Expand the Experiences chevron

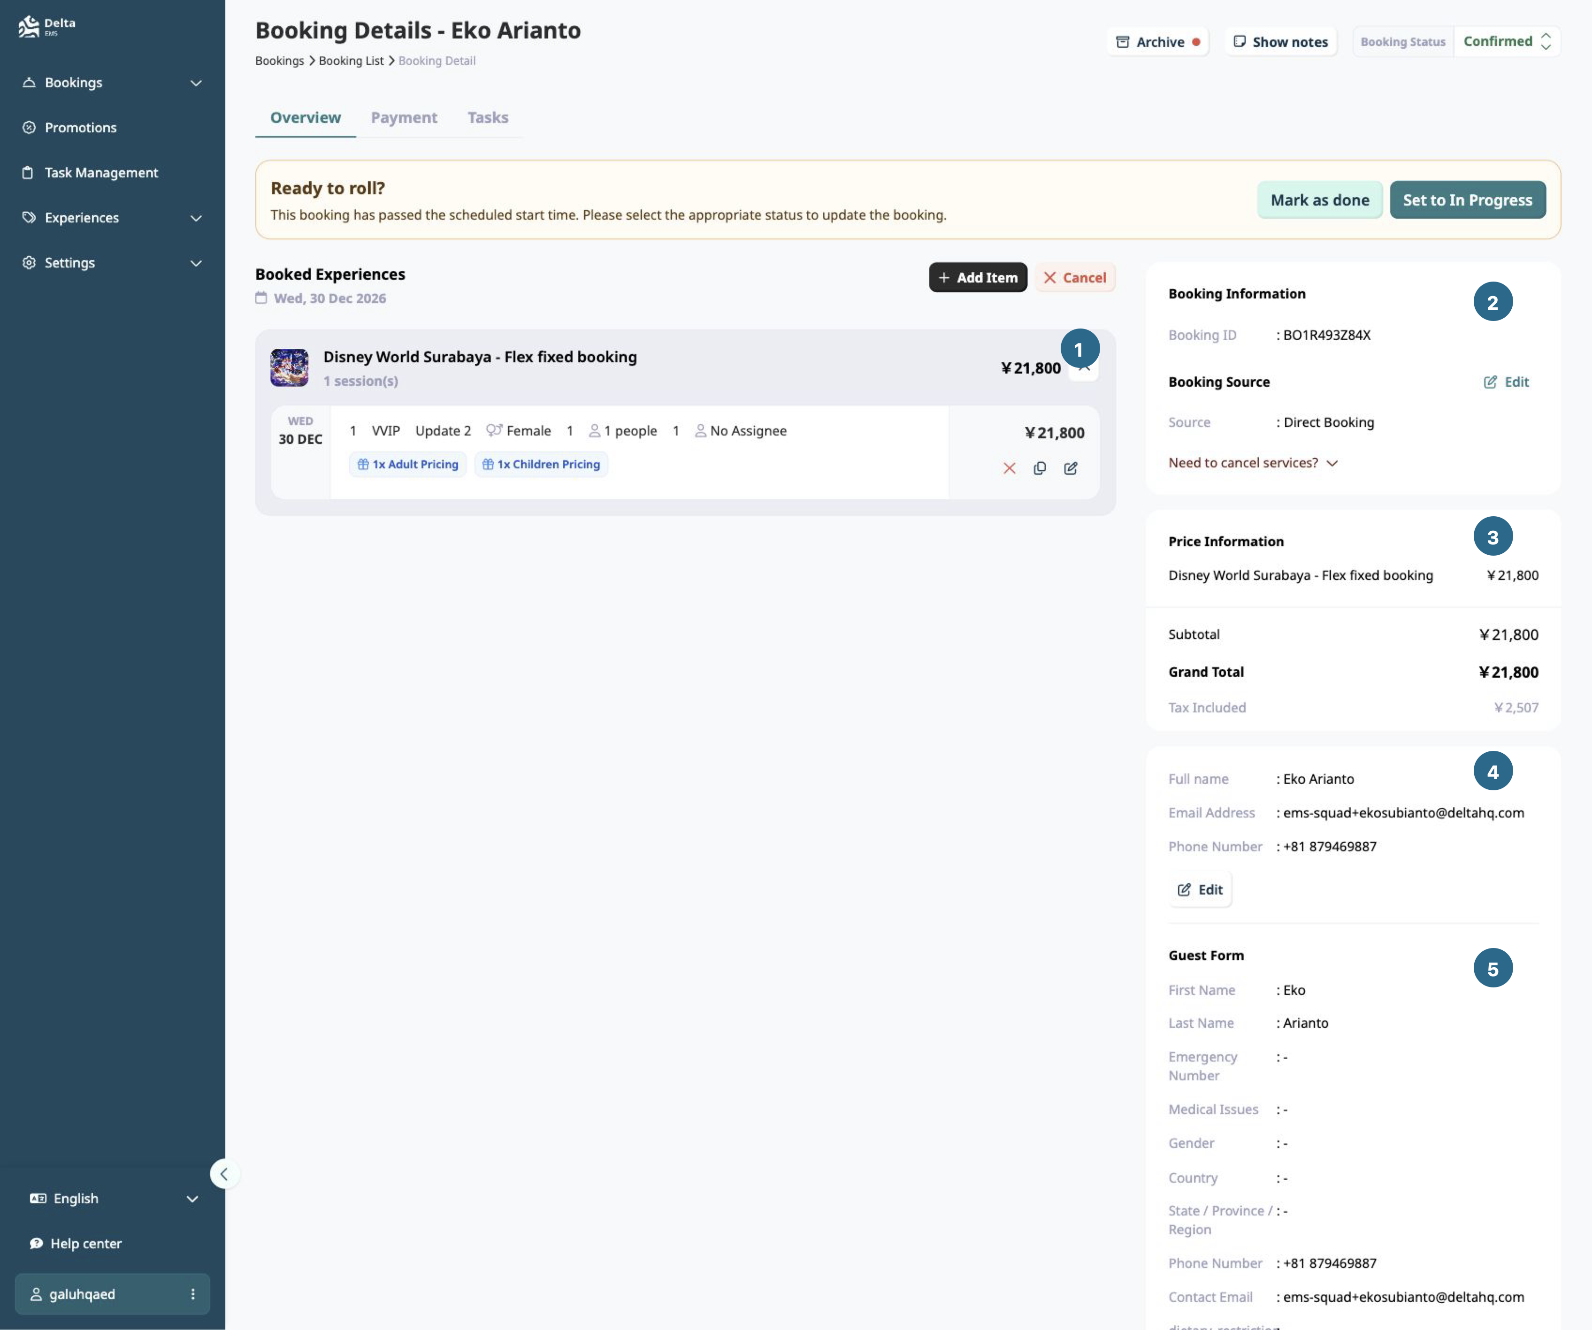[196, 218]
